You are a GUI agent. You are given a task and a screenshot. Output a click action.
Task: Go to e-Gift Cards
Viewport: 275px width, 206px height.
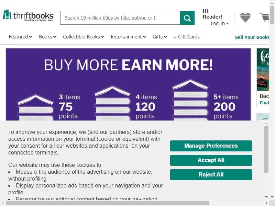click(x=187, y=37)
